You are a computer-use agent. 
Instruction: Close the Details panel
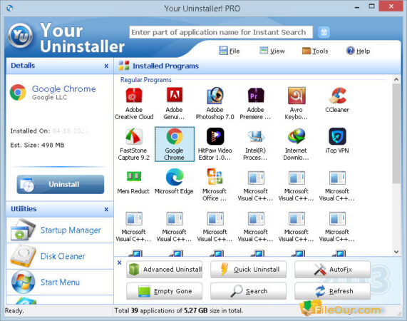(106, 66)
